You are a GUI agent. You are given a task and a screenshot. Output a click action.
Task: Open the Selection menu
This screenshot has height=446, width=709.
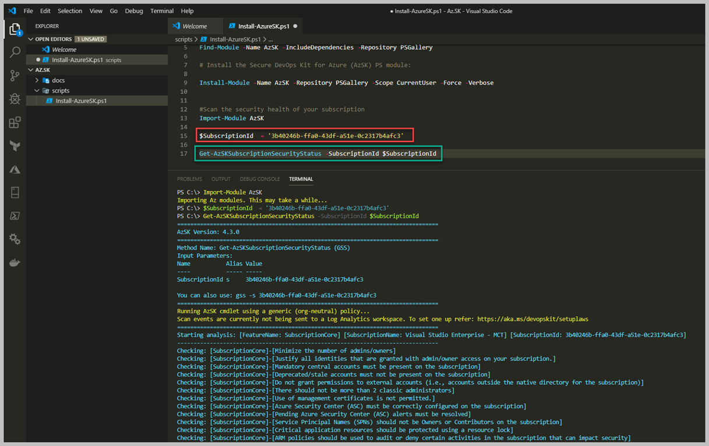(x=70, y=11)
